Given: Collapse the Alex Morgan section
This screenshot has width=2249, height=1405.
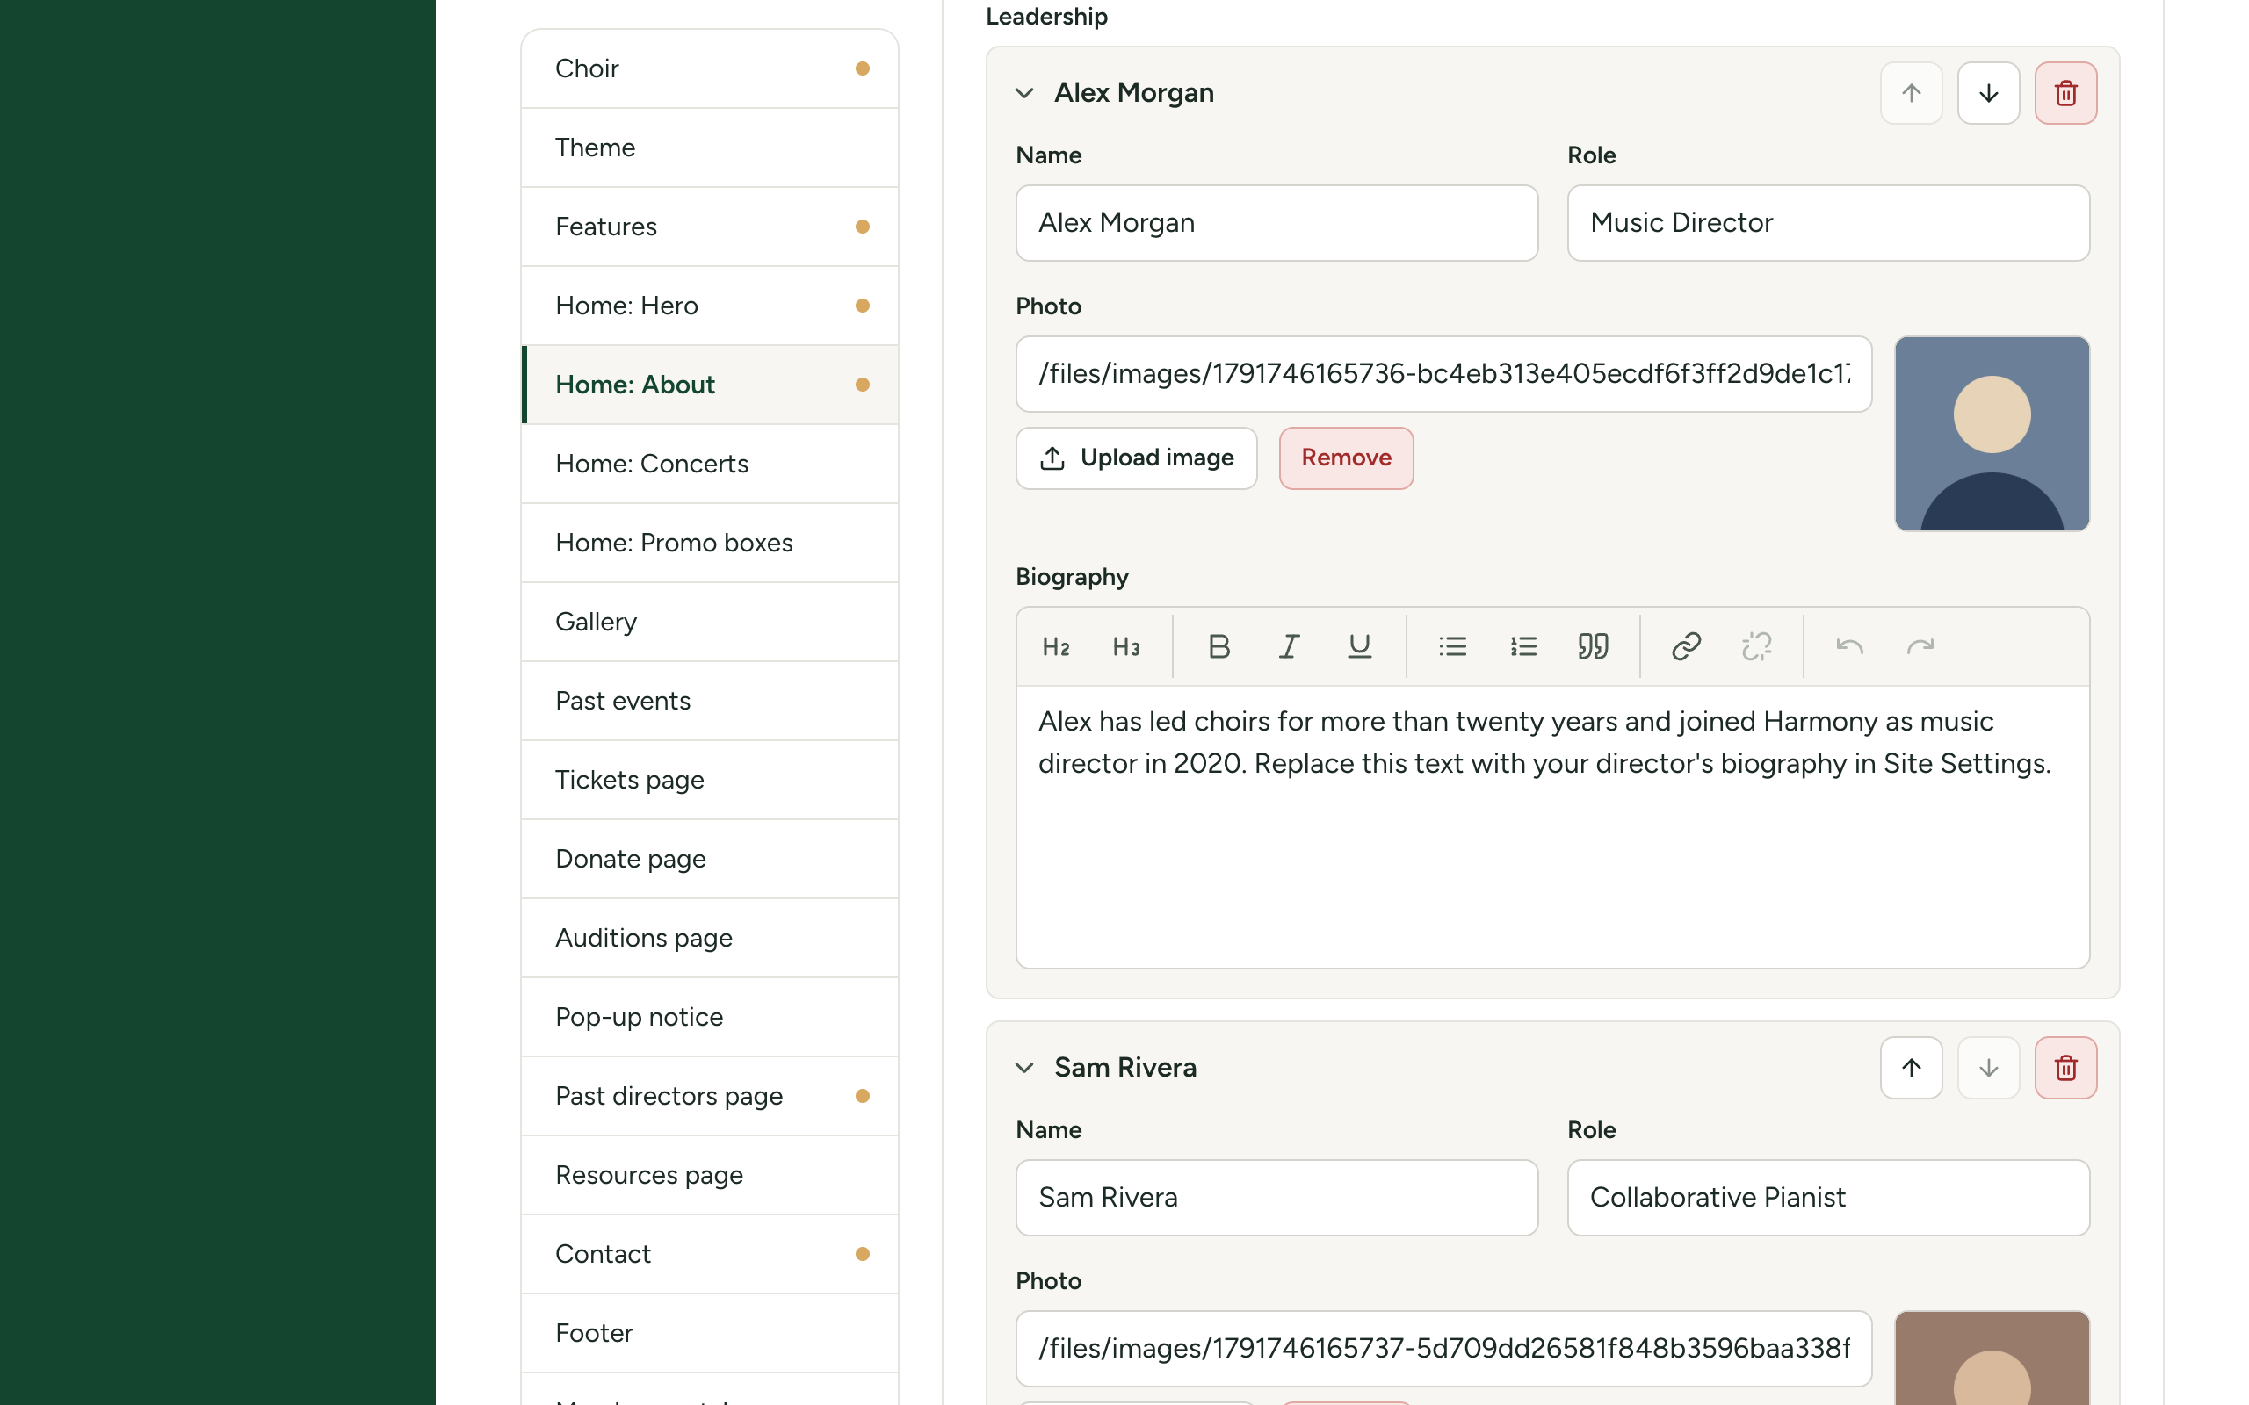Looking at the screenshot, I should 1024,93.
